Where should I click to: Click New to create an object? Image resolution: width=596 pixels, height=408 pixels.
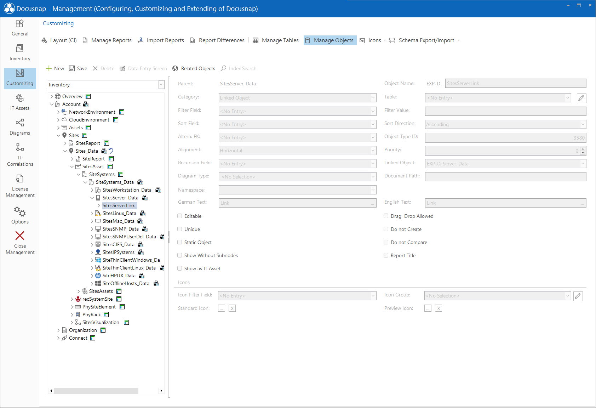pyautogui.click(x=55, y=68)
